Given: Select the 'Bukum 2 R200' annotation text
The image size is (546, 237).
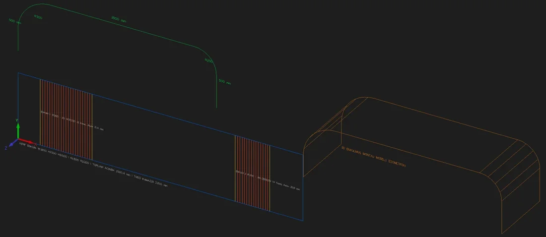Looking at the screenshot, I should point(268,179).
